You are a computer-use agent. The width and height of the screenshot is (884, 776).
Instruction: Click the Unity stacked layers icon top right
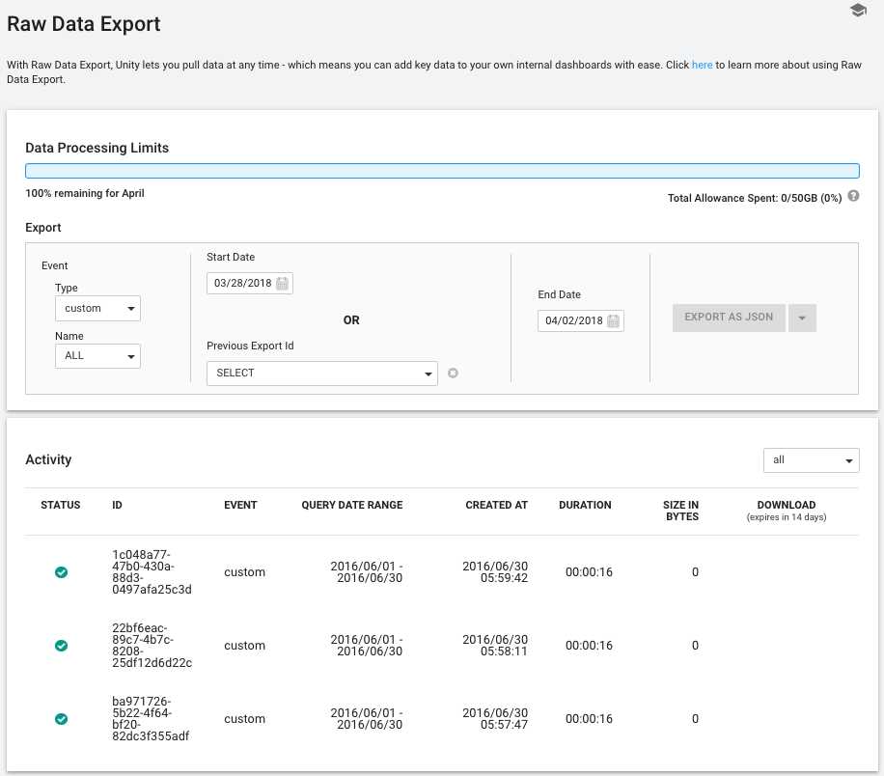(857, 11)
